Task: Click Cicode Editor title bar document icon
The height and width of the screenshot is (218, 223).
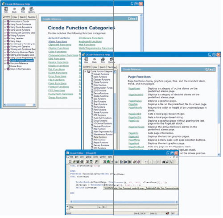Action: (x=67, y=153)
